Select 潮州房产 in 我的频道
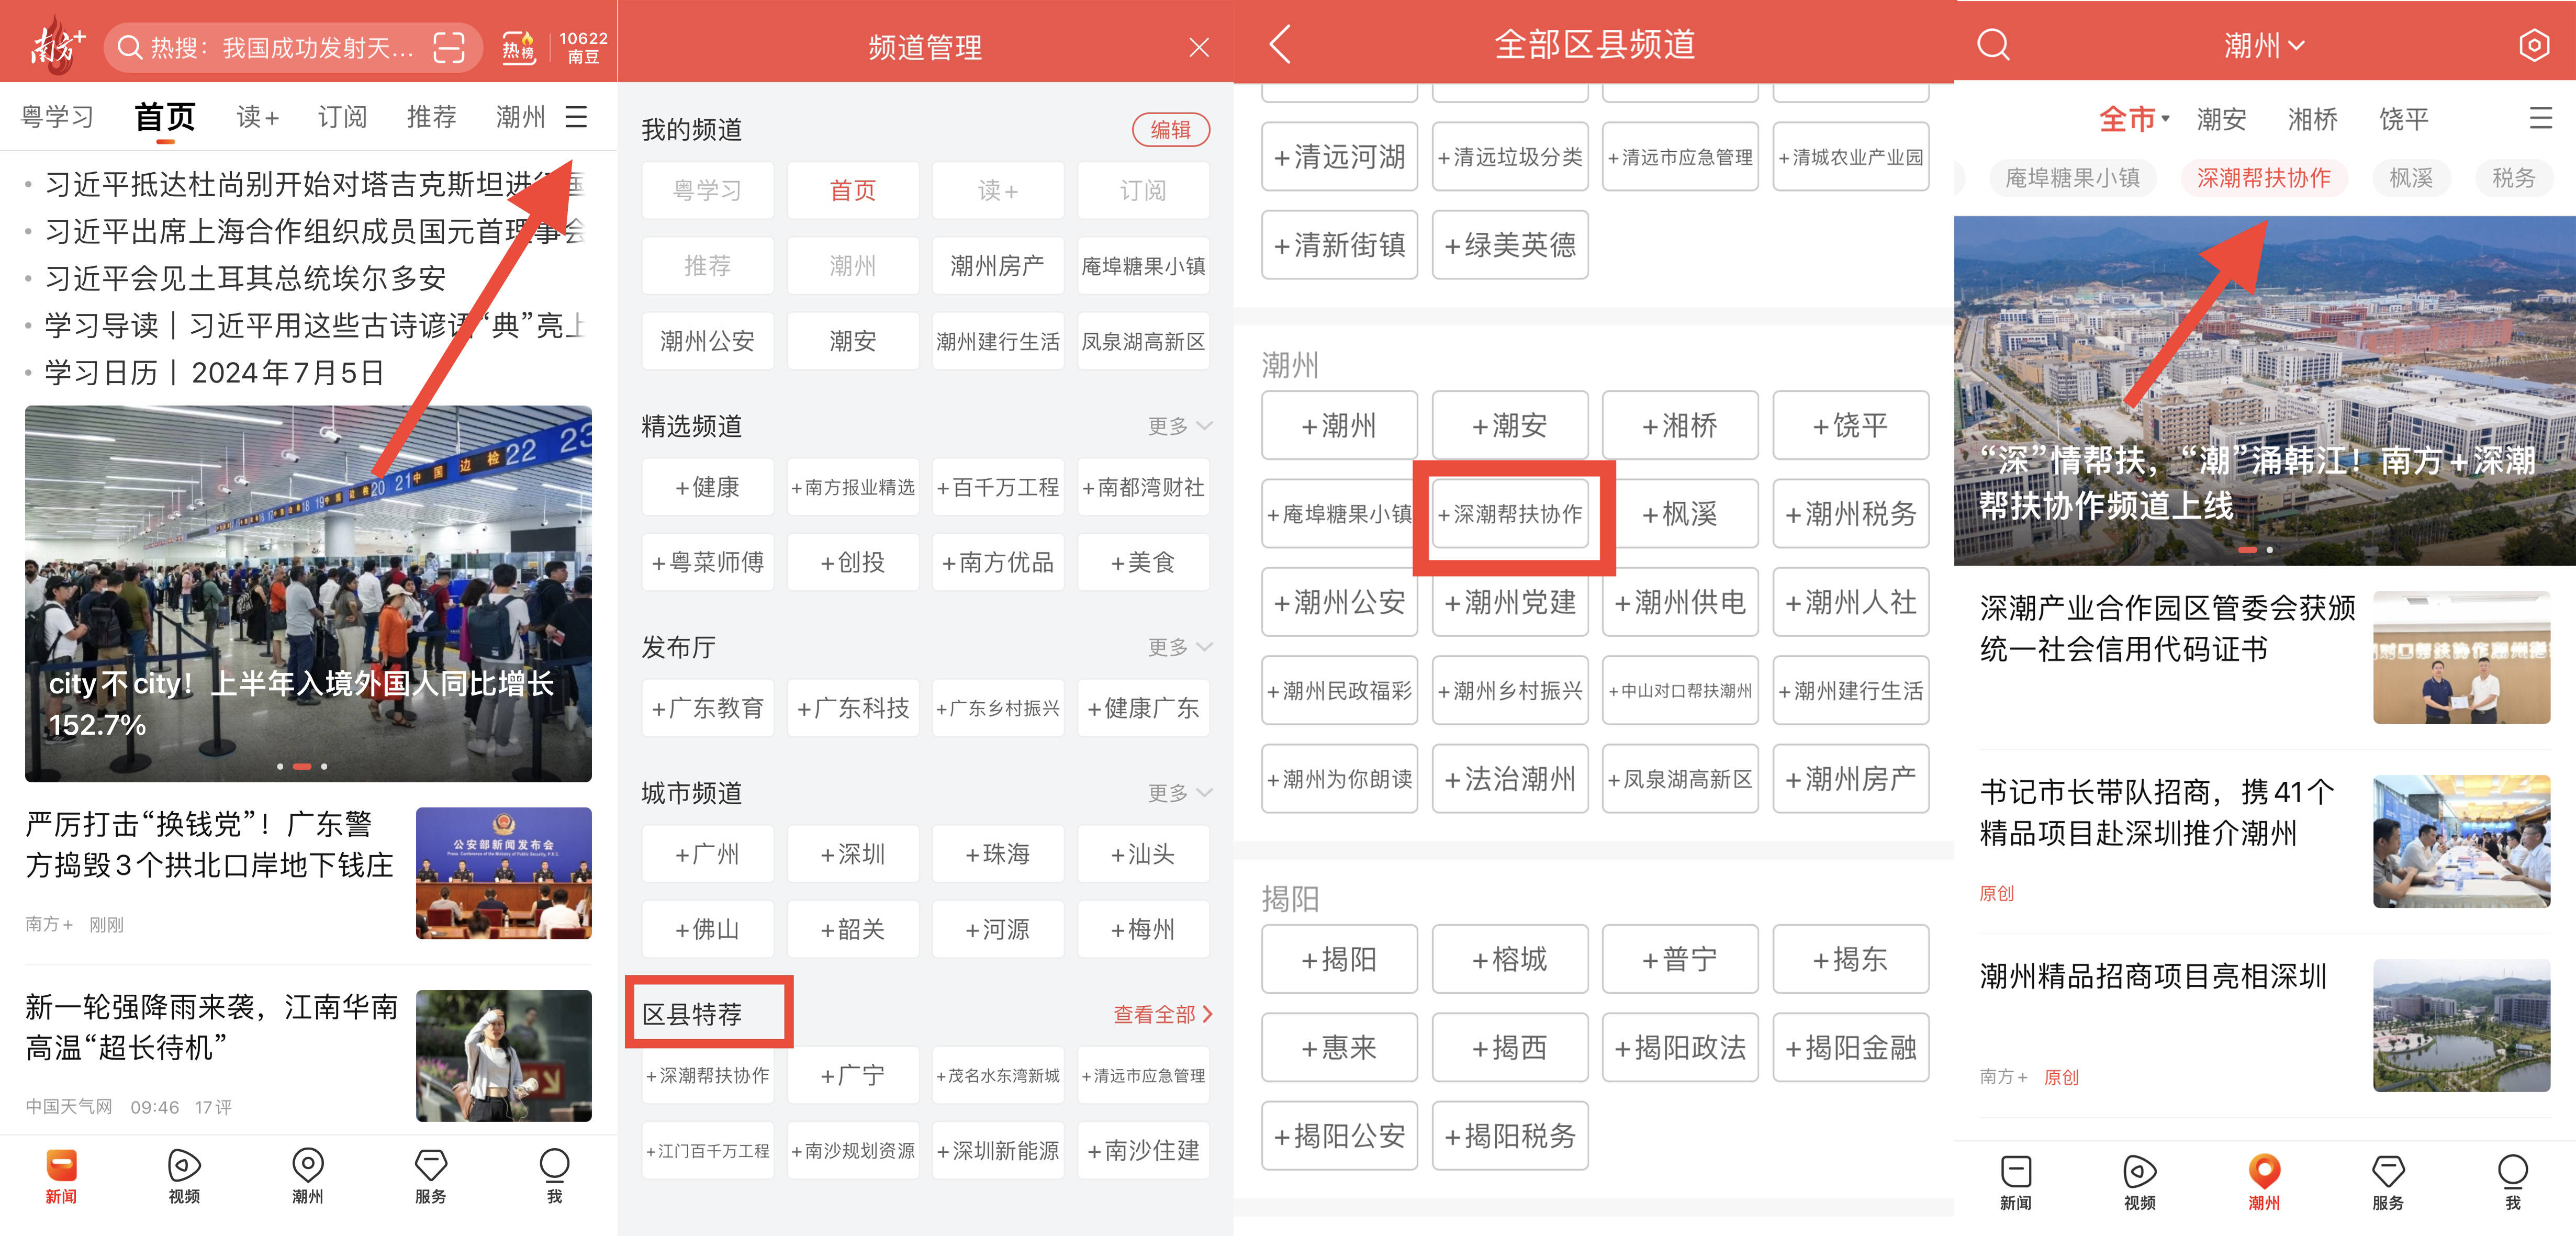The image size is (2576, 1236). [x=997, y=266]
